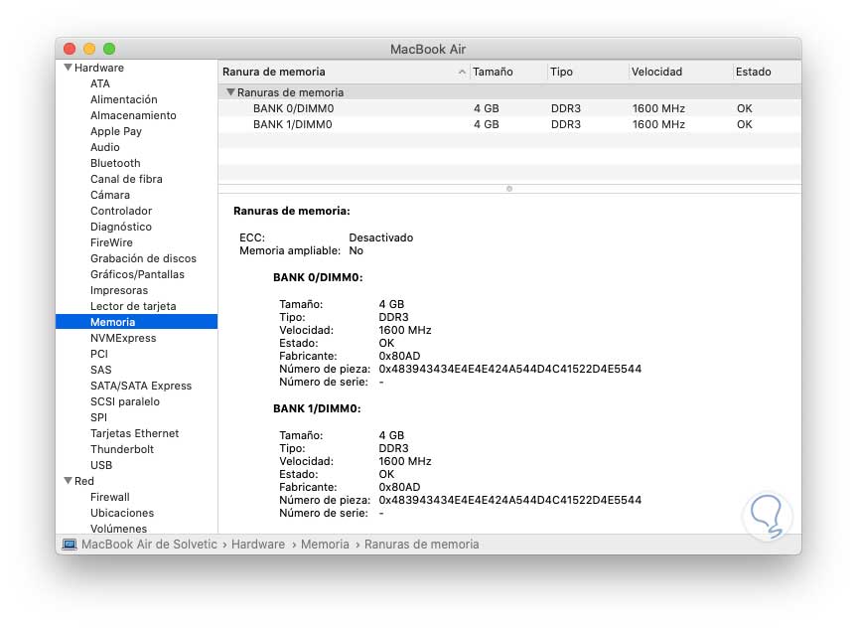Click the pane splitter handle dot
The height and width of the screenshot is (628, 857).
click(x=509, y=189)
